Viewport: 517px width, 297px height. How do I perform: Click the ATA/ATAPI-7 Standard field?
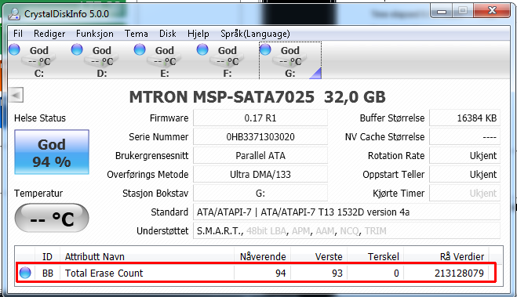pos(347,212)
